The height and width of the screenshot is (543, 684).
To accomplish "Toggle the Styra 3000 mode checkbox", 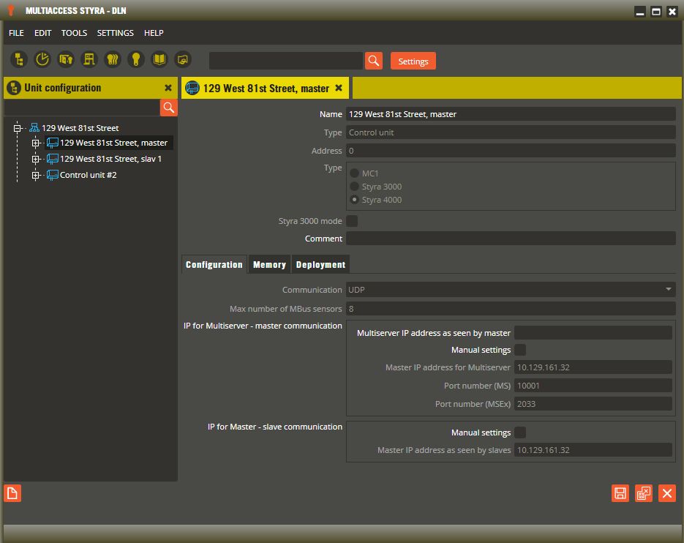I will point(352,221).
